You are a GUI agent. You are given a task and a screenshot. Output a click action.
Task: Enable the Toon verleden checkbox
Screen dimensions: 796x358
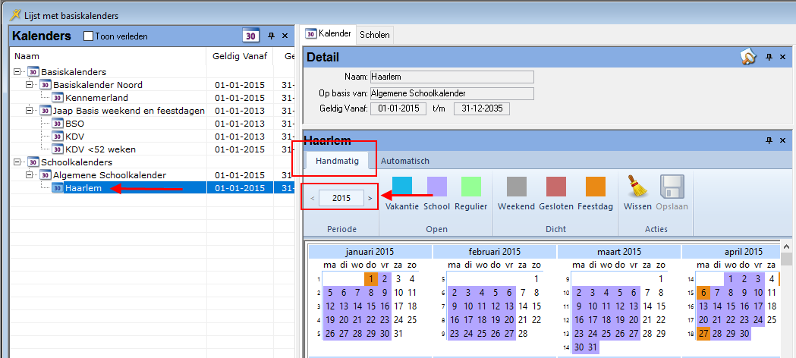click(x=88, y=36)
